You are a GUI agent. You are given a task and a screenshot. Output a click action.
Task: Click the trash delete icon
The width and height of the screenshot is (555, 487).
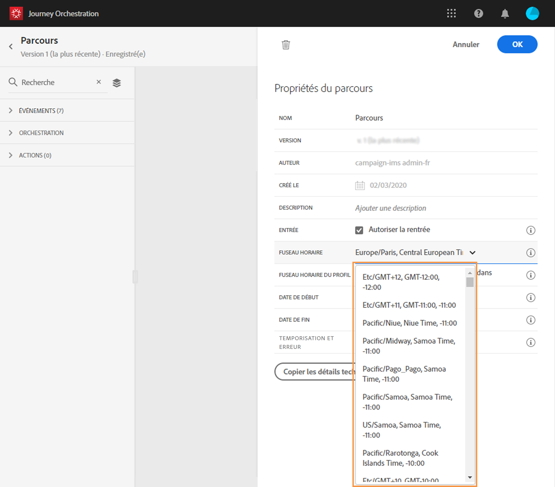[286, 45]
